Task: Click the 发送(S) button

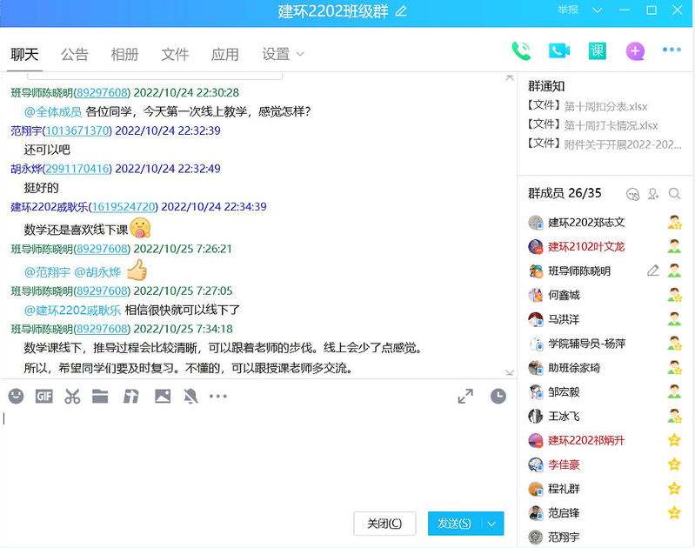Action: pyautogui.click(x=455, y=524)
